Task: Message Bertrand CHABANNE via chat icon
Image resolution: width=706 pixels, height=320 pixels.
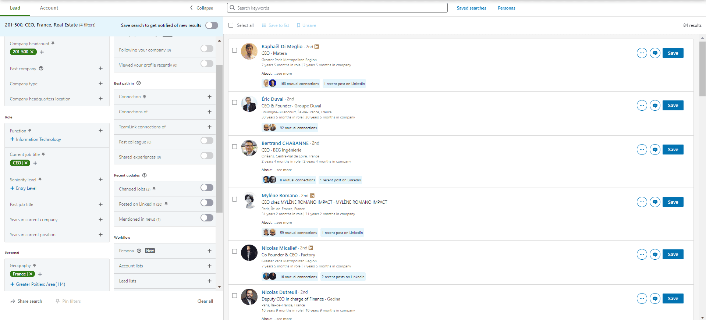Action: 655,150
